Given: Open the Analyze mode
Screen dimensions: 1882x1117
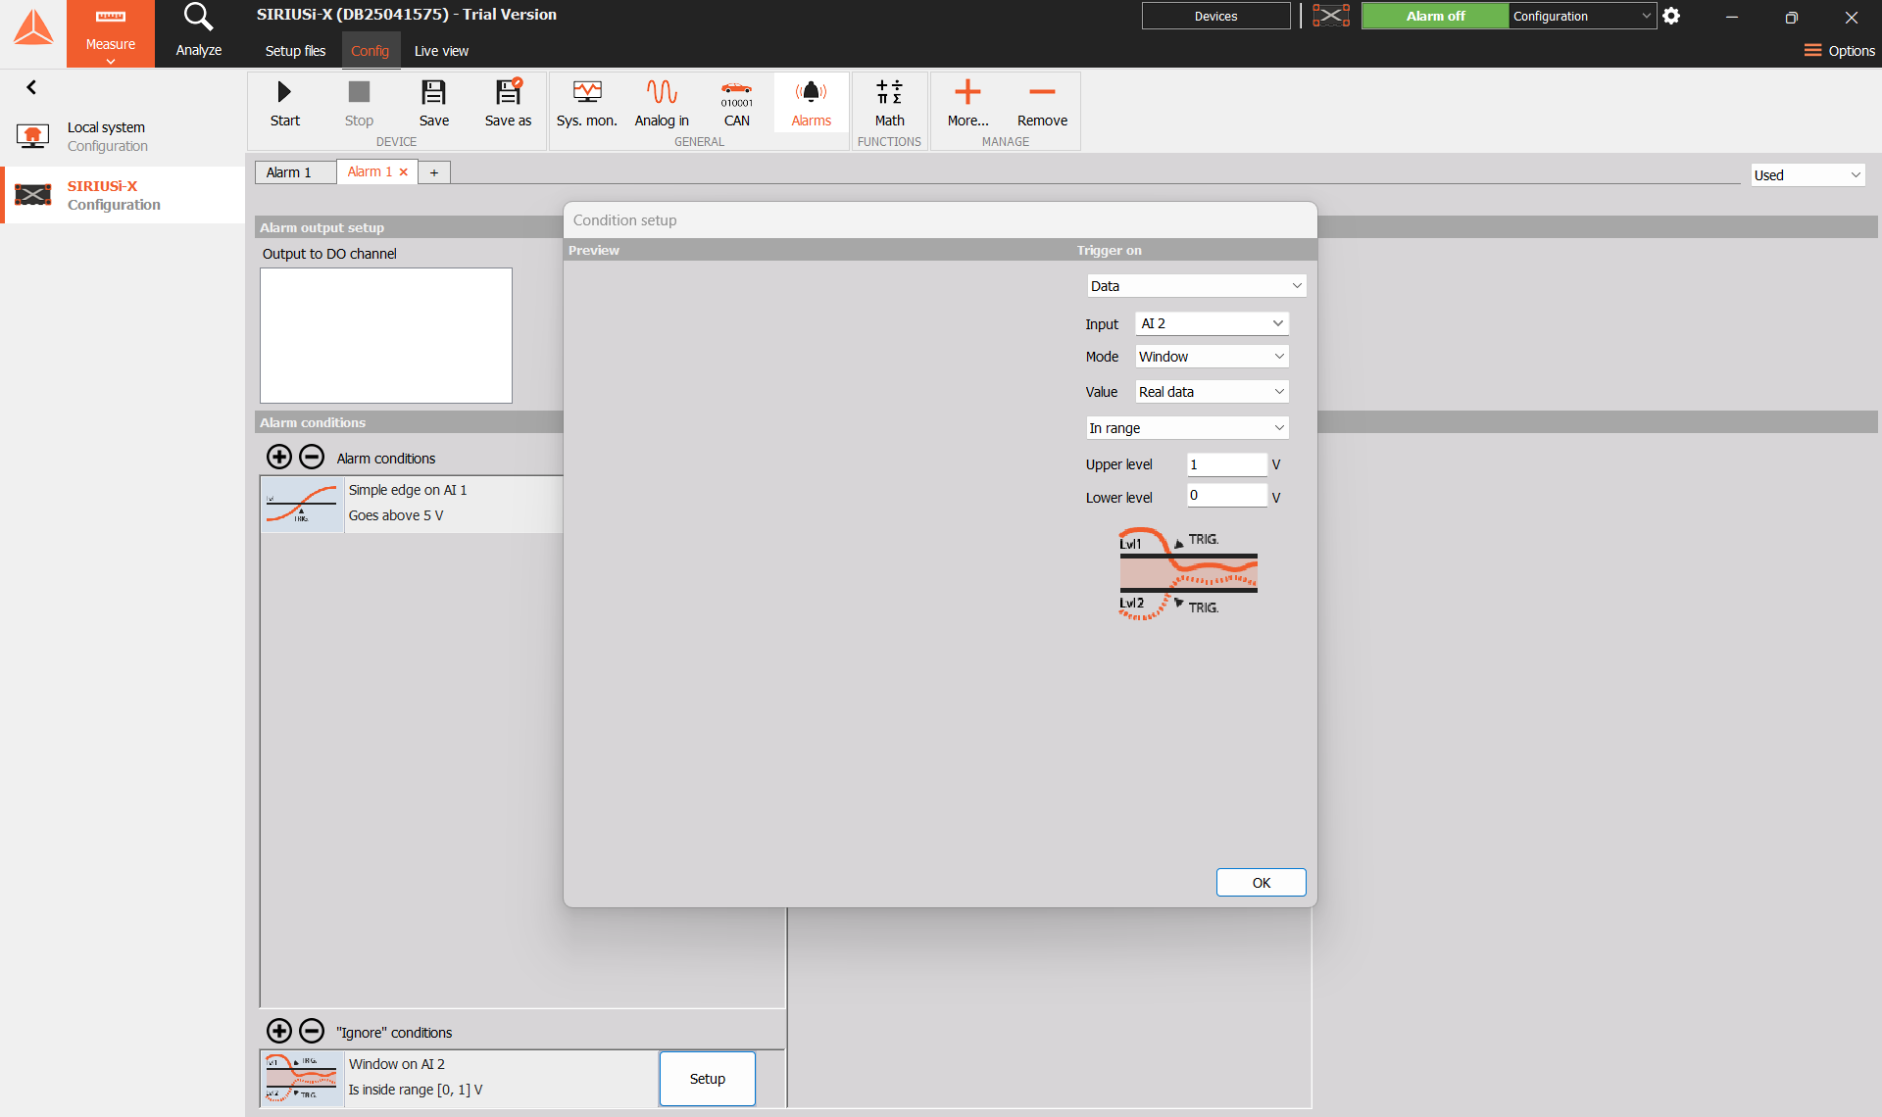Looking at the screenshot, I should 199,33.
